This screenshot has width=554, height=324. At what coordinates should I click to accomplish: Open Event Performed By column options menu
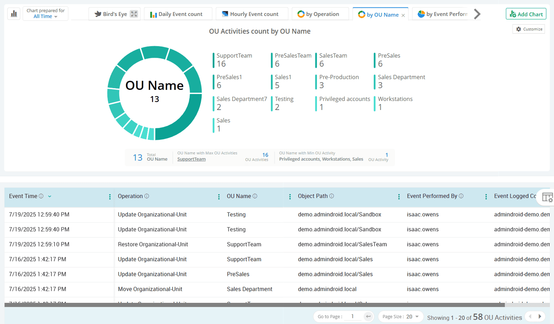pos(486,197)
